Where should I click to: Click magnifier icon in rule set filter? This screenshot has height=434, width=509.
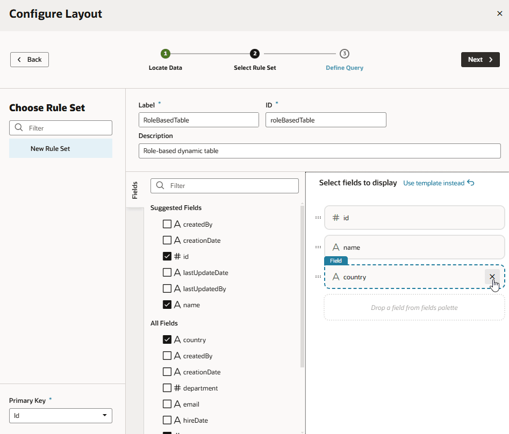[x=19, y=127]
